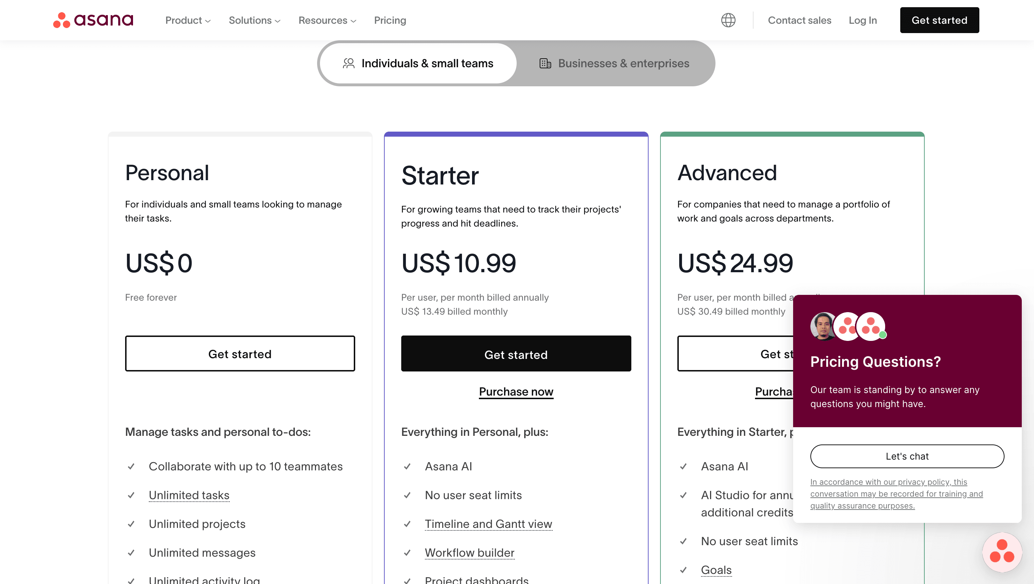Open the Asana chat bubble in bottom corner
Viewport: 1034px width, 584px height.
pos(1002,552)
